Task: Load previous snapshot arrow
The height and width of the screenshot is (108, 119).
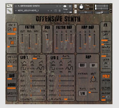Action: coord(48,11)
